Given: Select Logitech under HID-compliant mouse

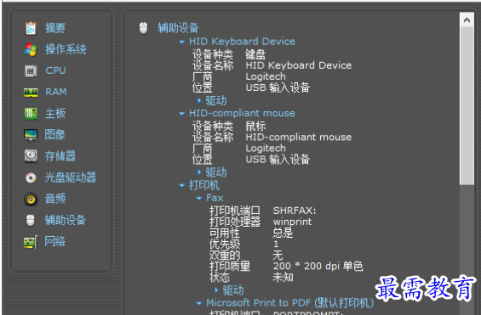Looking at the screenshot, I should (266, 149).
